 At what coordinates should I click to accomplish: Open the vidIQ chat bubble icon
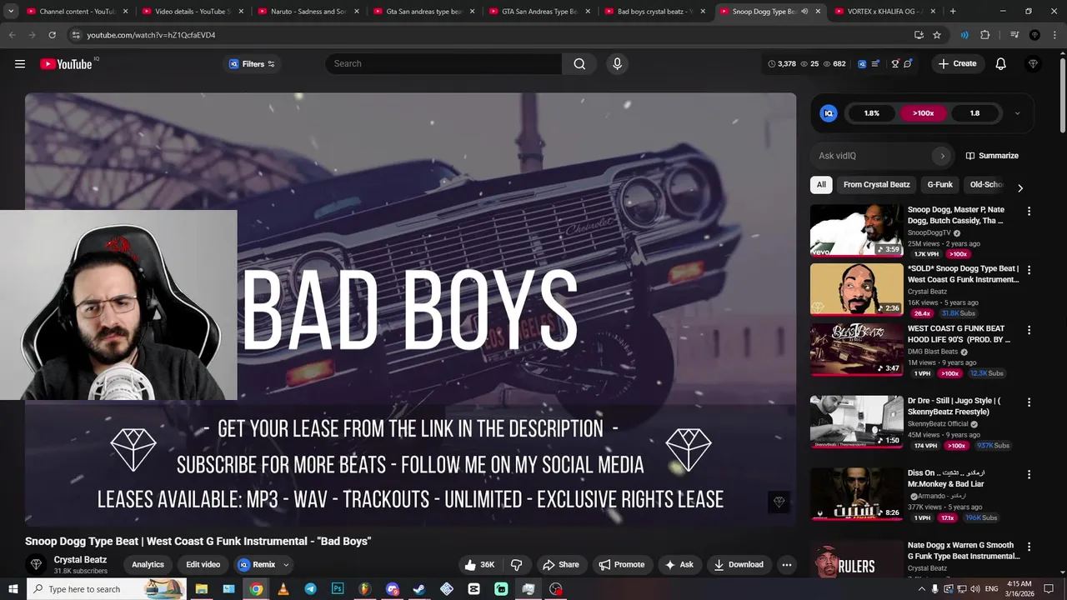click(908, 63)
